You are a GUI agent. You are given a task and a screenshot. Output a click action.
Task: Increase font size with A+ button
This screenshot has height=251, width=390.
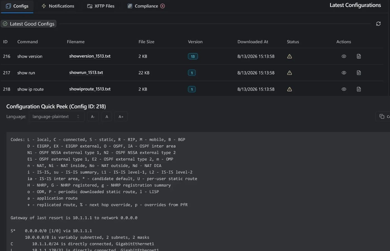tap(121, 117)
